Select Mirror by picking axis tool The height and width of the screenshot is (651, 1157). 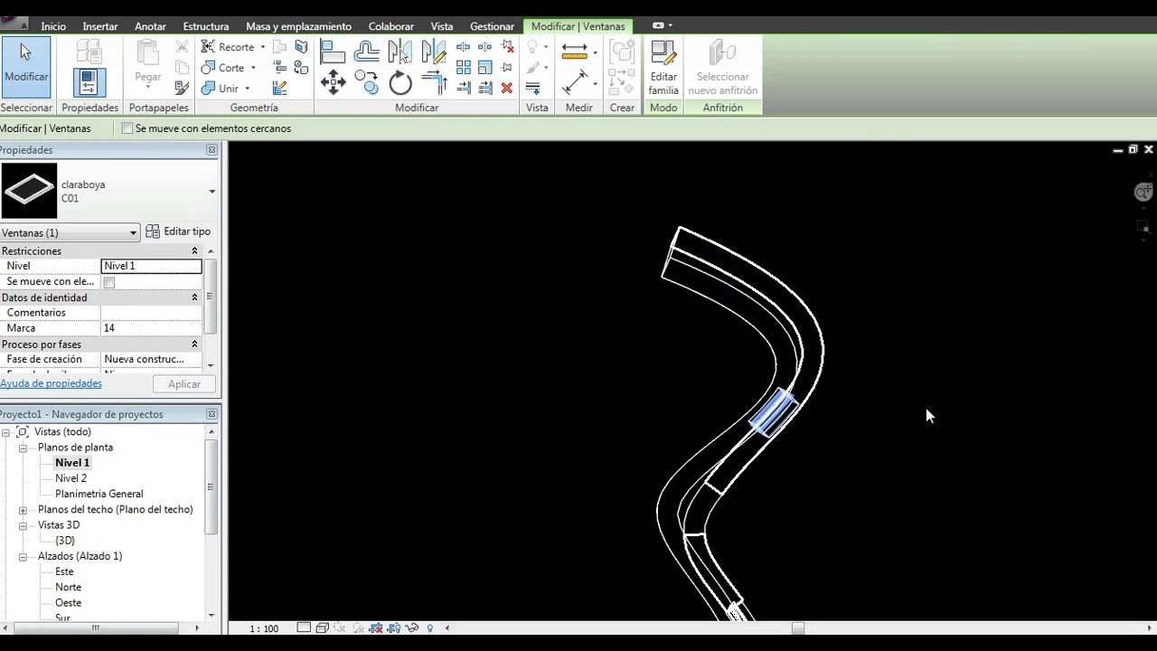pos(400,52)
